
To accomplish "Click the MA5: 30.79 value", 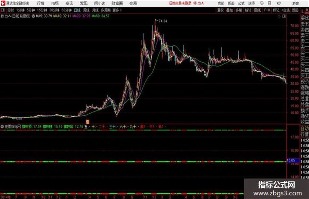I will 44,16.
